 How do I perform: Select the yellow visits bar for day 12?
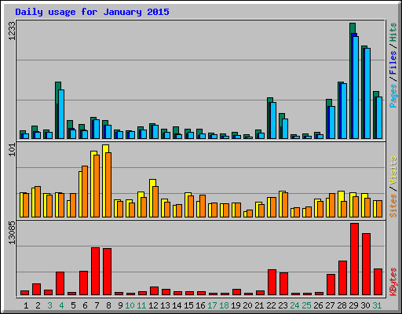pyautogui.click(x=152, y=198)
